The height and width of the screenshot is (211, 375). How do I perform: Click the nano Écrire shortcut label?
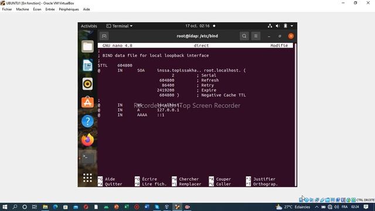pyautogui.click(x=149, y=179)
